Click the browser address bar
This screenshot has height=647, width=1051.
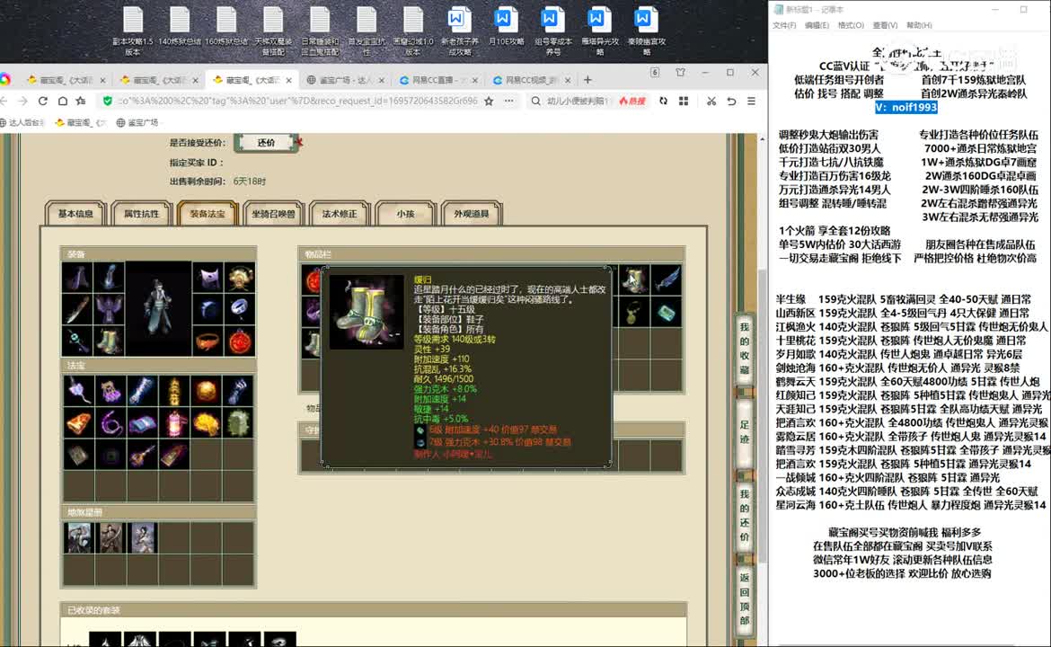click(x=297, y=102)
